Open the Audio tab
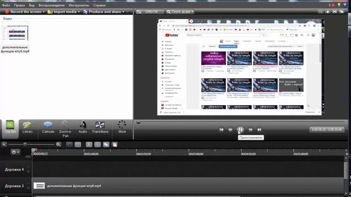The image size is (351, 197). click(83, 127)
